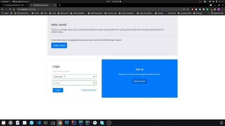The height and width of the screenshot is (126, 225).
Task: Click the Register Now! button
Action: (x=140, y=81)
